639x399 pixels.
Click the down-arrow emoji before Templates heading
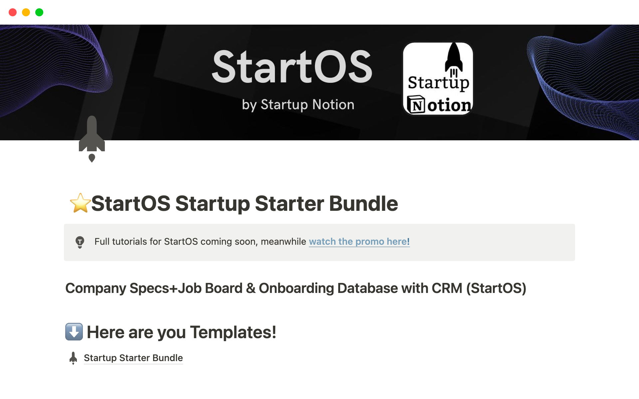(x=74, y=332)
